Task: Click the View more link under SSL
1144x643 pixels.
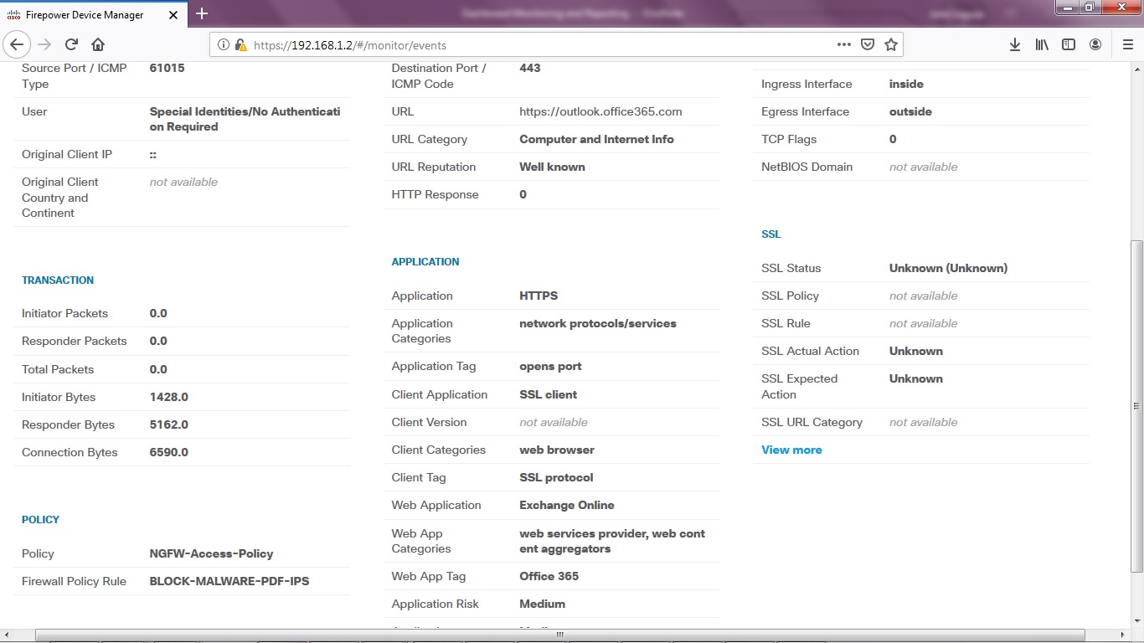Action: (x=791, y=450)
